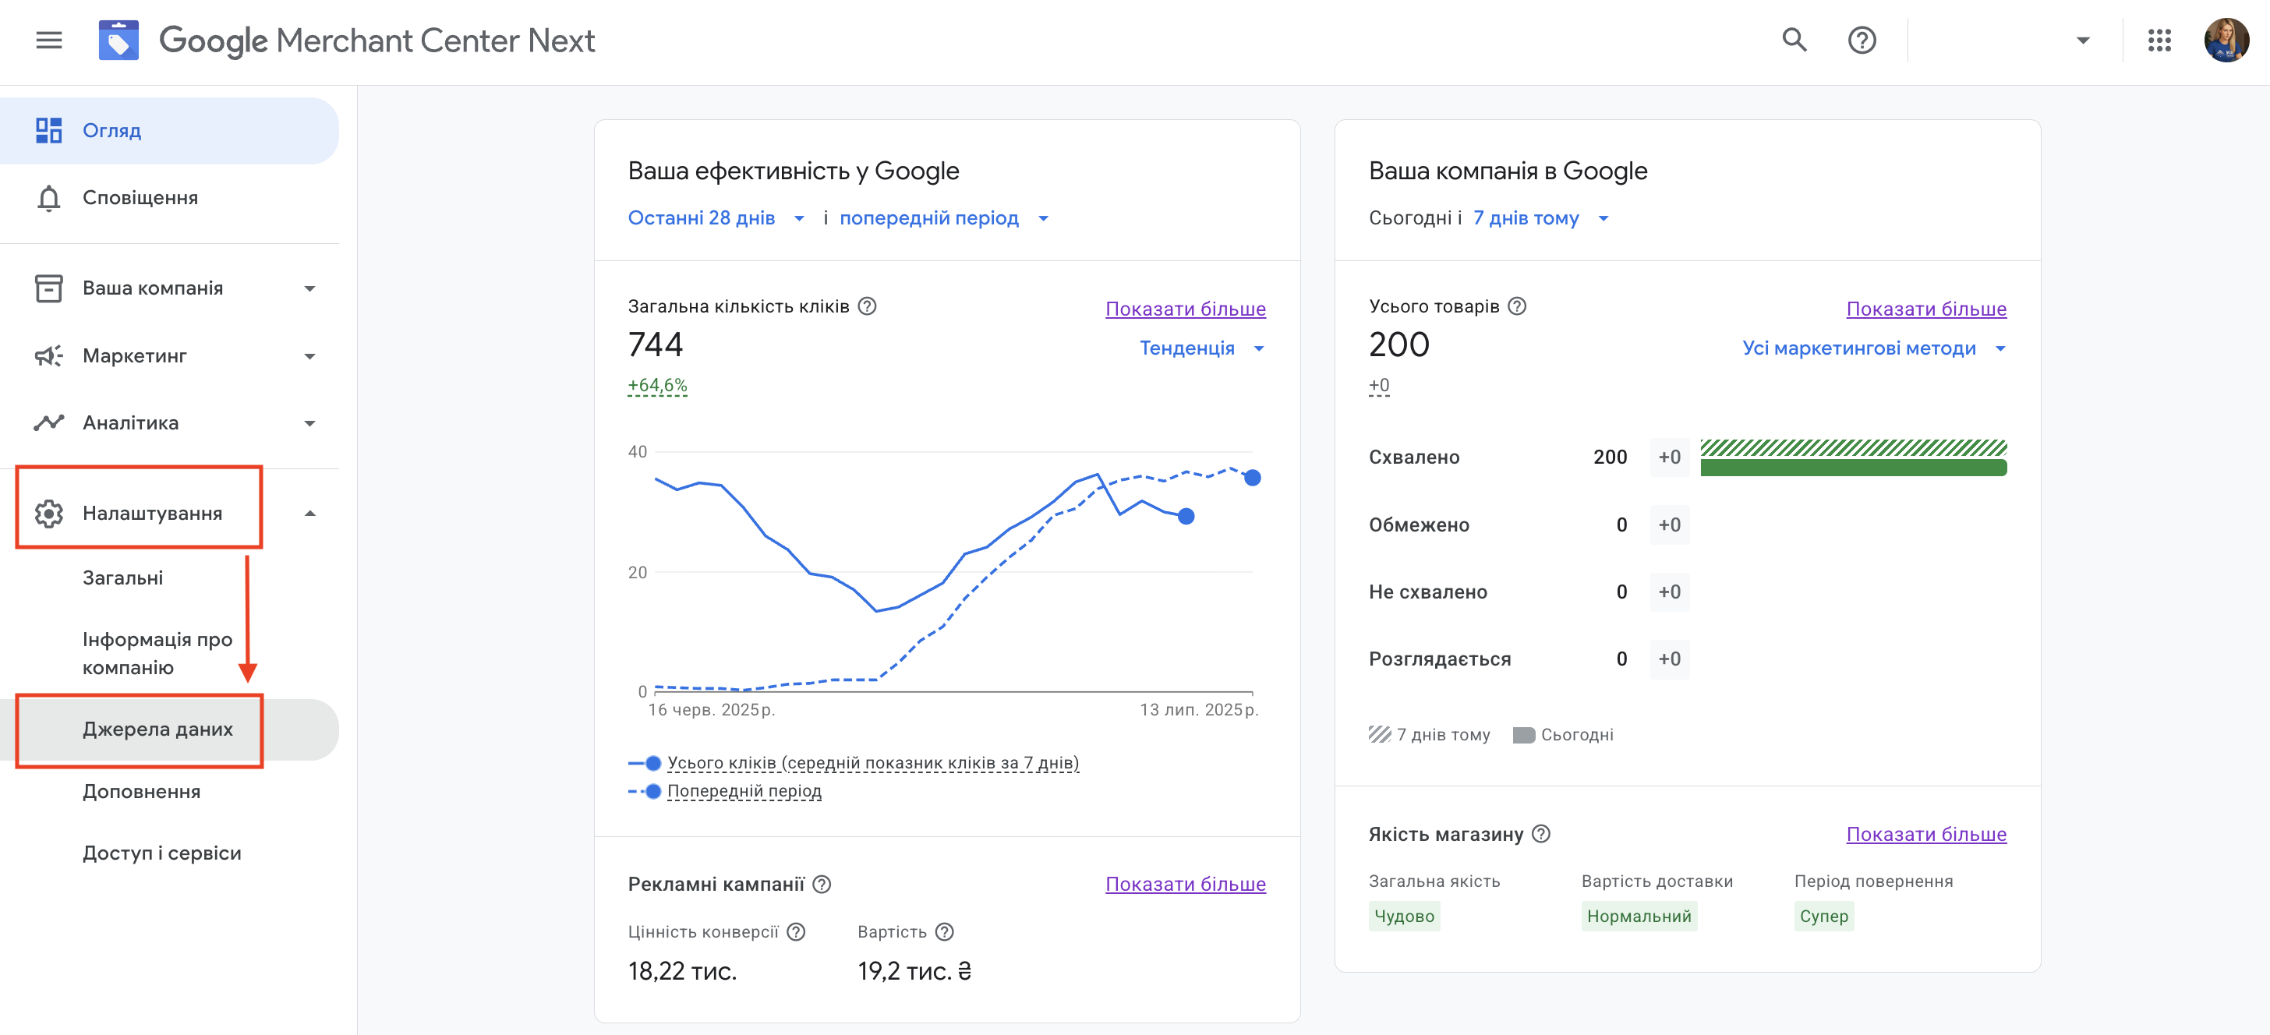Image resolution: width=2270 pixels, height=1035 pixels.
Task: Open info icon beside Вартість
Action: tap(944, 932)
